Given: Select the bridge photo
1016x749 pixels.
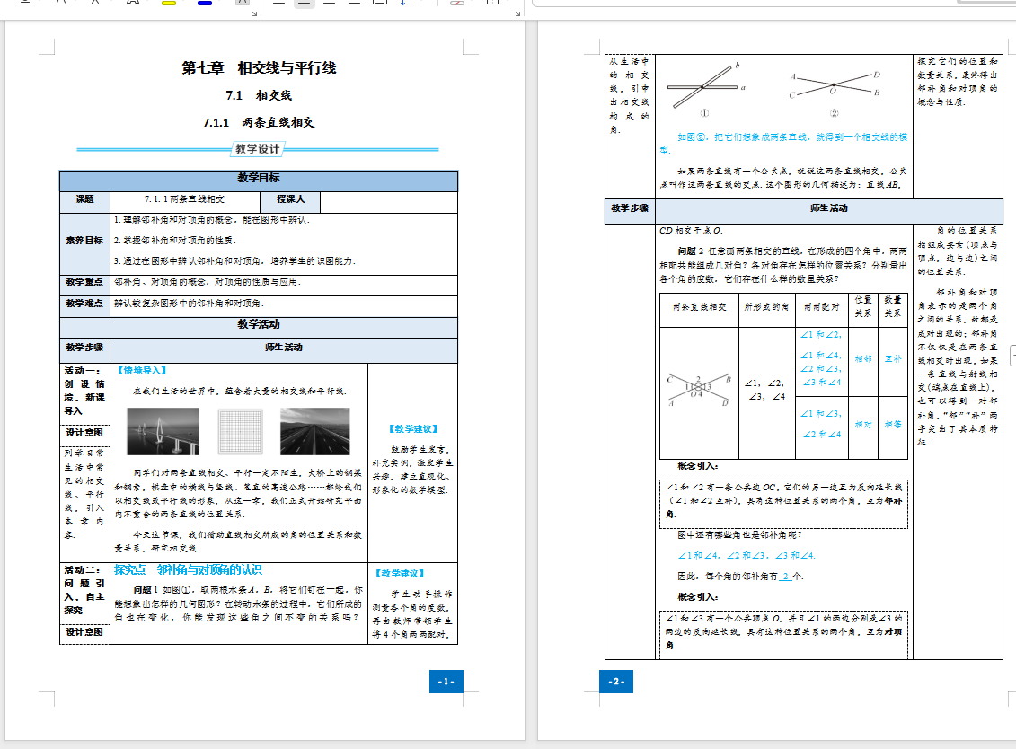Looking at the screenshot, I should 163,431.
